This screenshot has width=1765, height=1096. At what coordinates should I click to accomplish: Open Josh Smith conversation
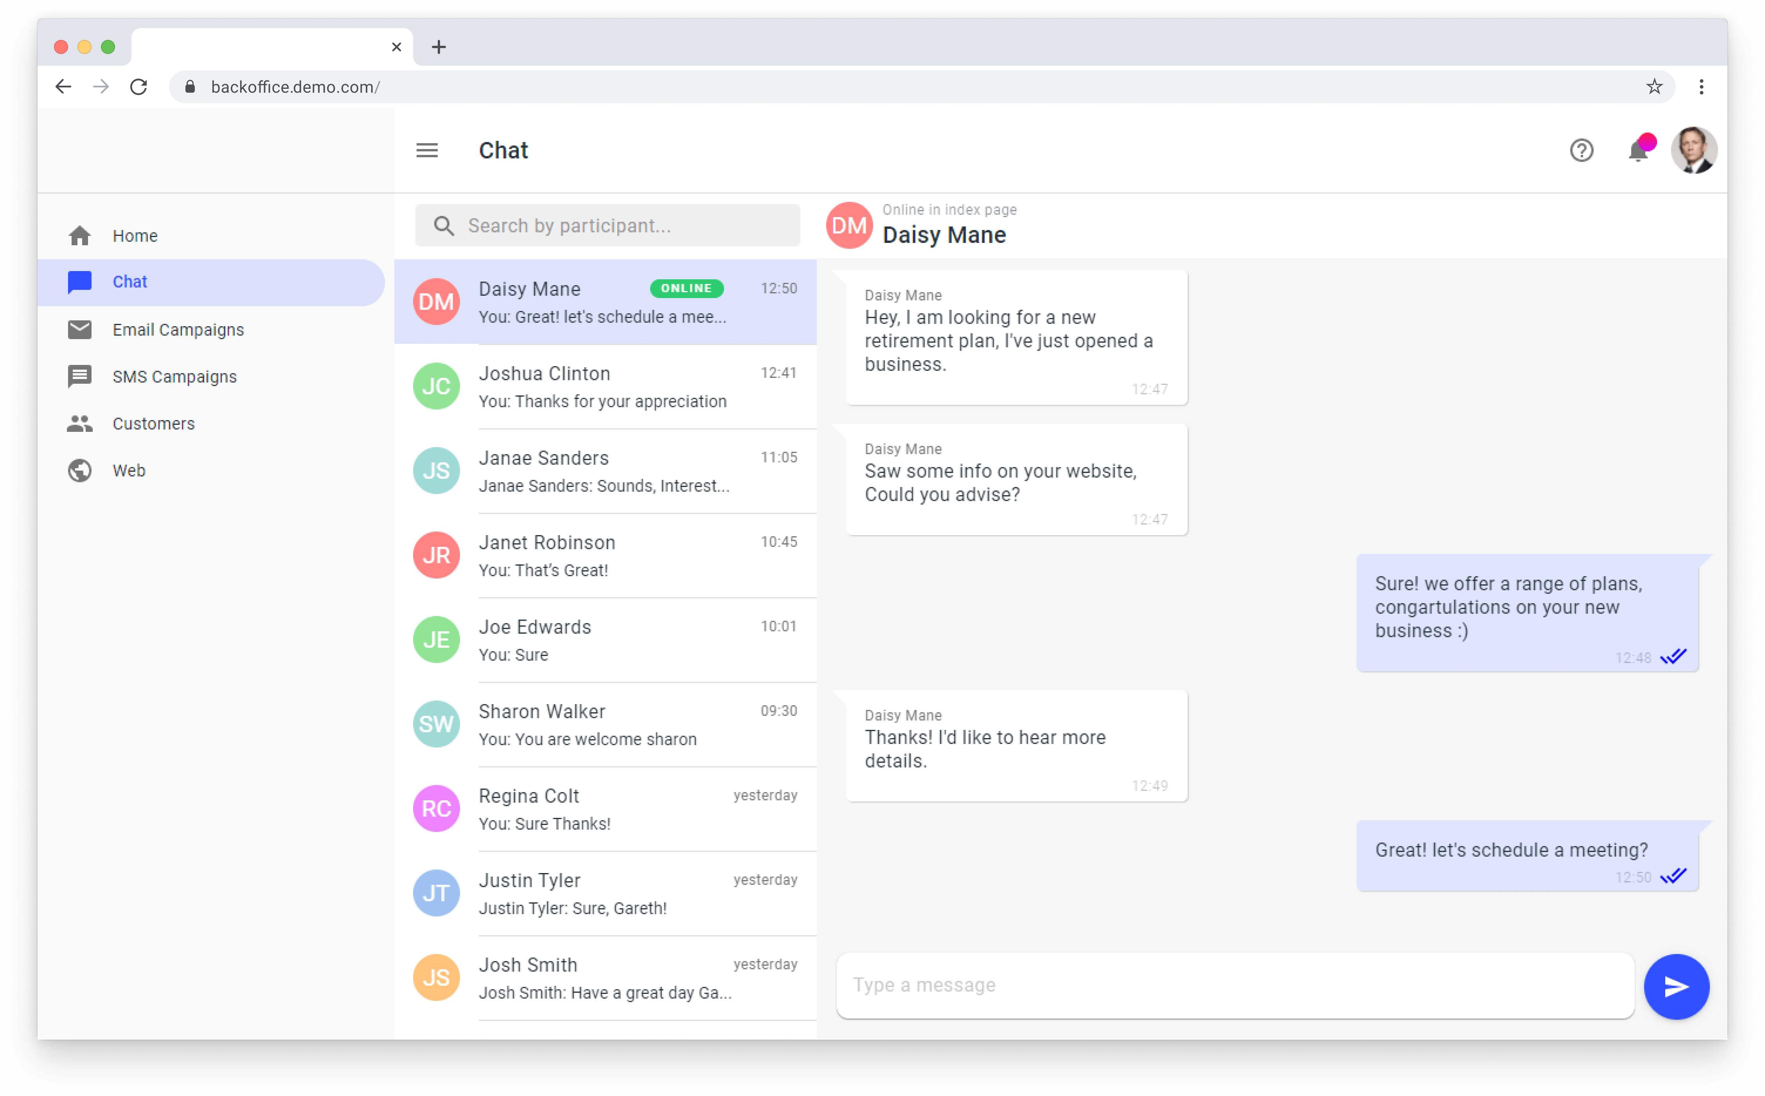tap(605, 978)
